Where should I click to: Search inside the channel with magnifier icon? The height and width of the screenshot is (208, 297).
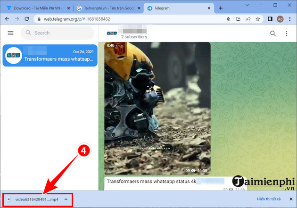[x=273, y=33]
